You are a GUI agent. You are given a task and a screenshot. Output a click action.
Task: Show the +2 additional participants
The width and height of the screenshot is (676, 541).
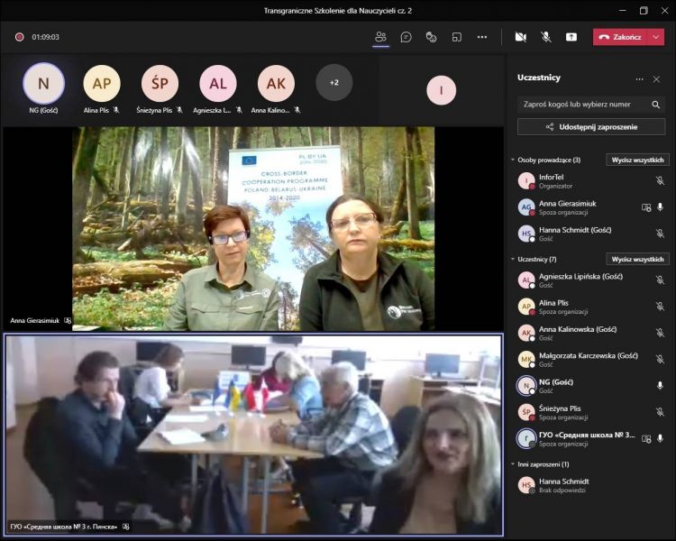click(333, 83)
